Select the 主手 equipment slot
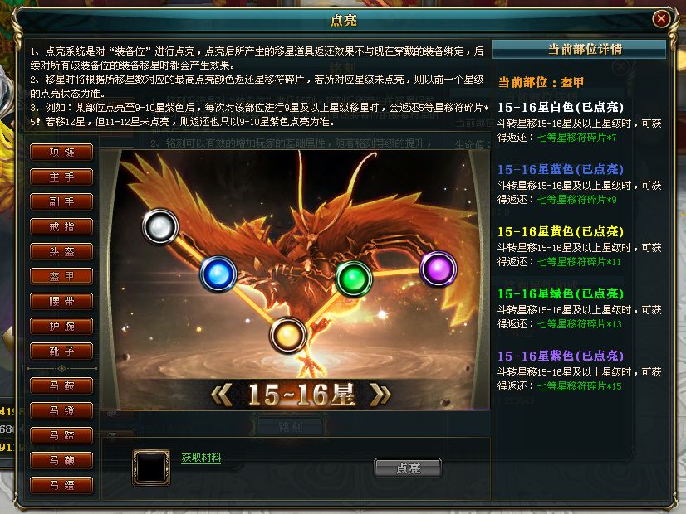Screen dimensions: 686x514 (61, 177)
